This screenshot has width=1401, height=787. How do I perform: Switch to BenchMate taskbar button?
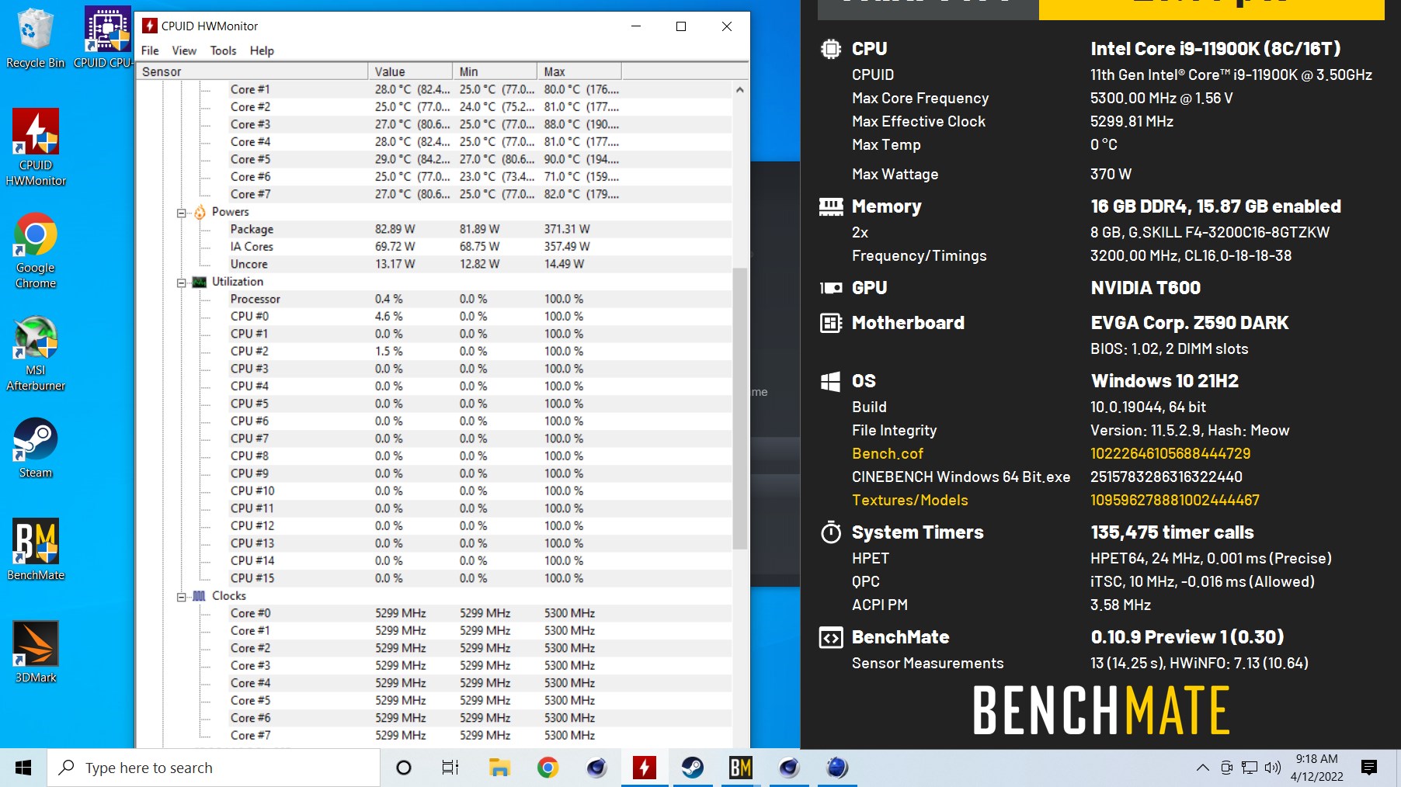[x=740, y=768]
